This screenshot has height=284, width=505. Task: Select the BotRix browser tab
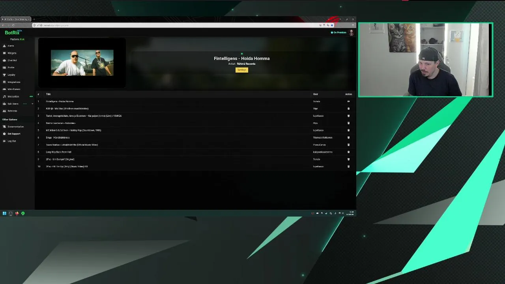(x=16, y=19)
